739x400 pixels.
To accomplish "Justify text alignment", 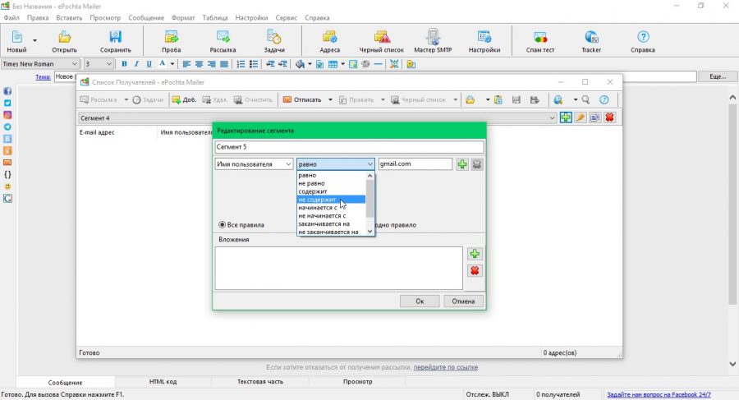I will tap(224, 64).
